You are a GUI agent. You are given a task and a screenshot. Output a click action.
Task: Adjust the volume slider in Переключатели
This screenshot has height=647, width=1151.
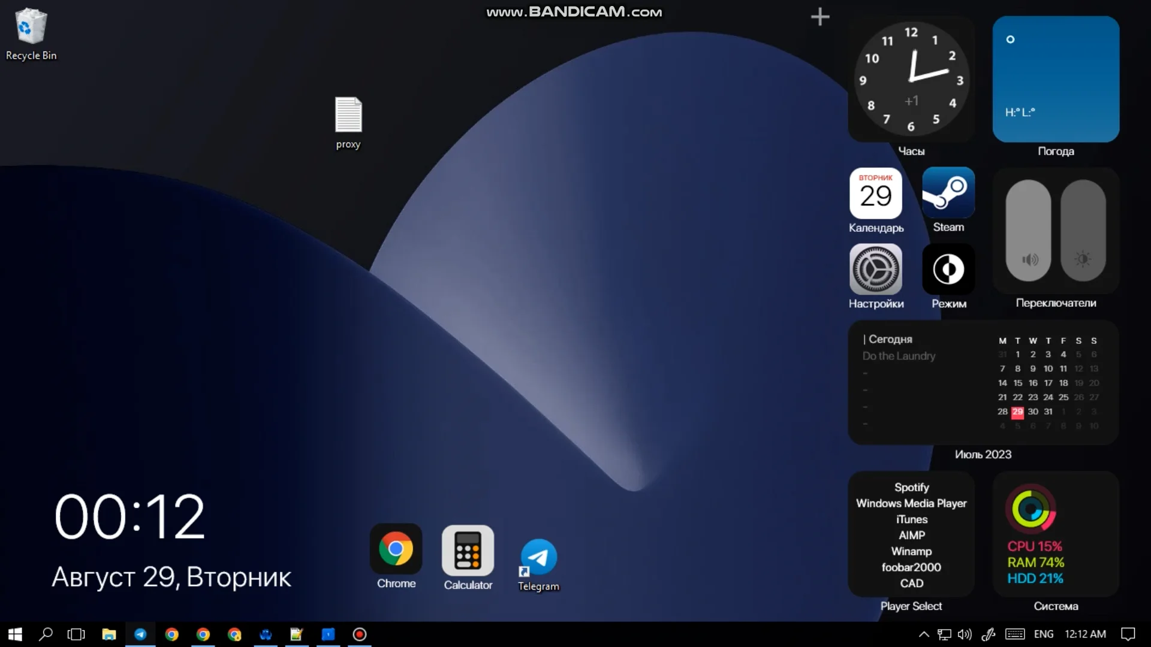(x=1029, y=231)
